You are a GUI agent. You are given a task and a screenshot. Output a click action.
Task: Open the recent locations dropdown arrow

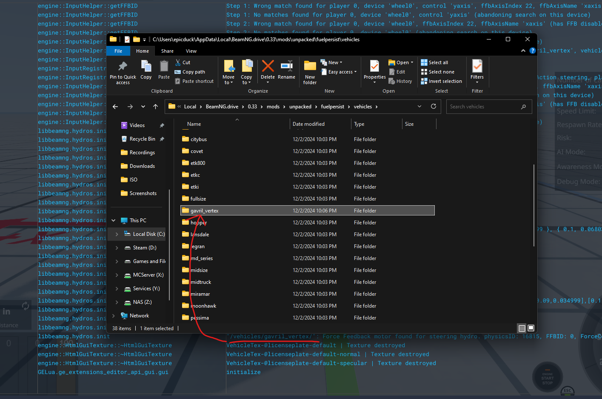pyautogui.click(x=143, y=107)
